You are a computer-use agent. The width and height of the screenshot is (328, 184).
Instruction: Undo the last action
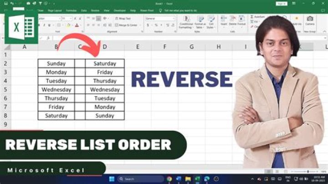pos(12,4)
